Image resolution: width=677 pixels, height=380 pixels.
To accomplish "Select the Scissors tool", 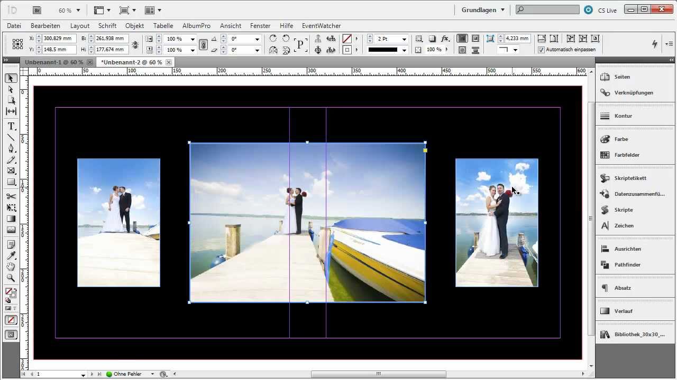I will coord(11,196).
